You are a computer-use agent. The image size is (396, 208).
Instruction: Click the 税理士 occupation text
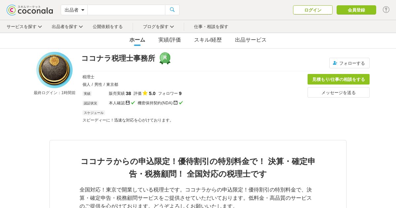pyautogui.click(x=88, y=77)
